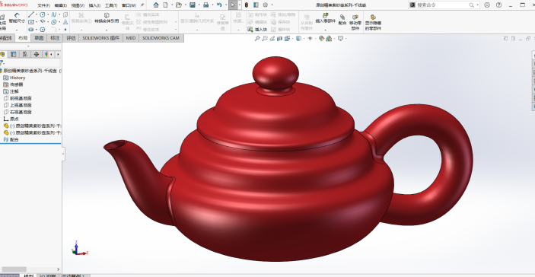
Task: Open the DimXpertManager crosshair tab icon
Action: coord(37,54)
